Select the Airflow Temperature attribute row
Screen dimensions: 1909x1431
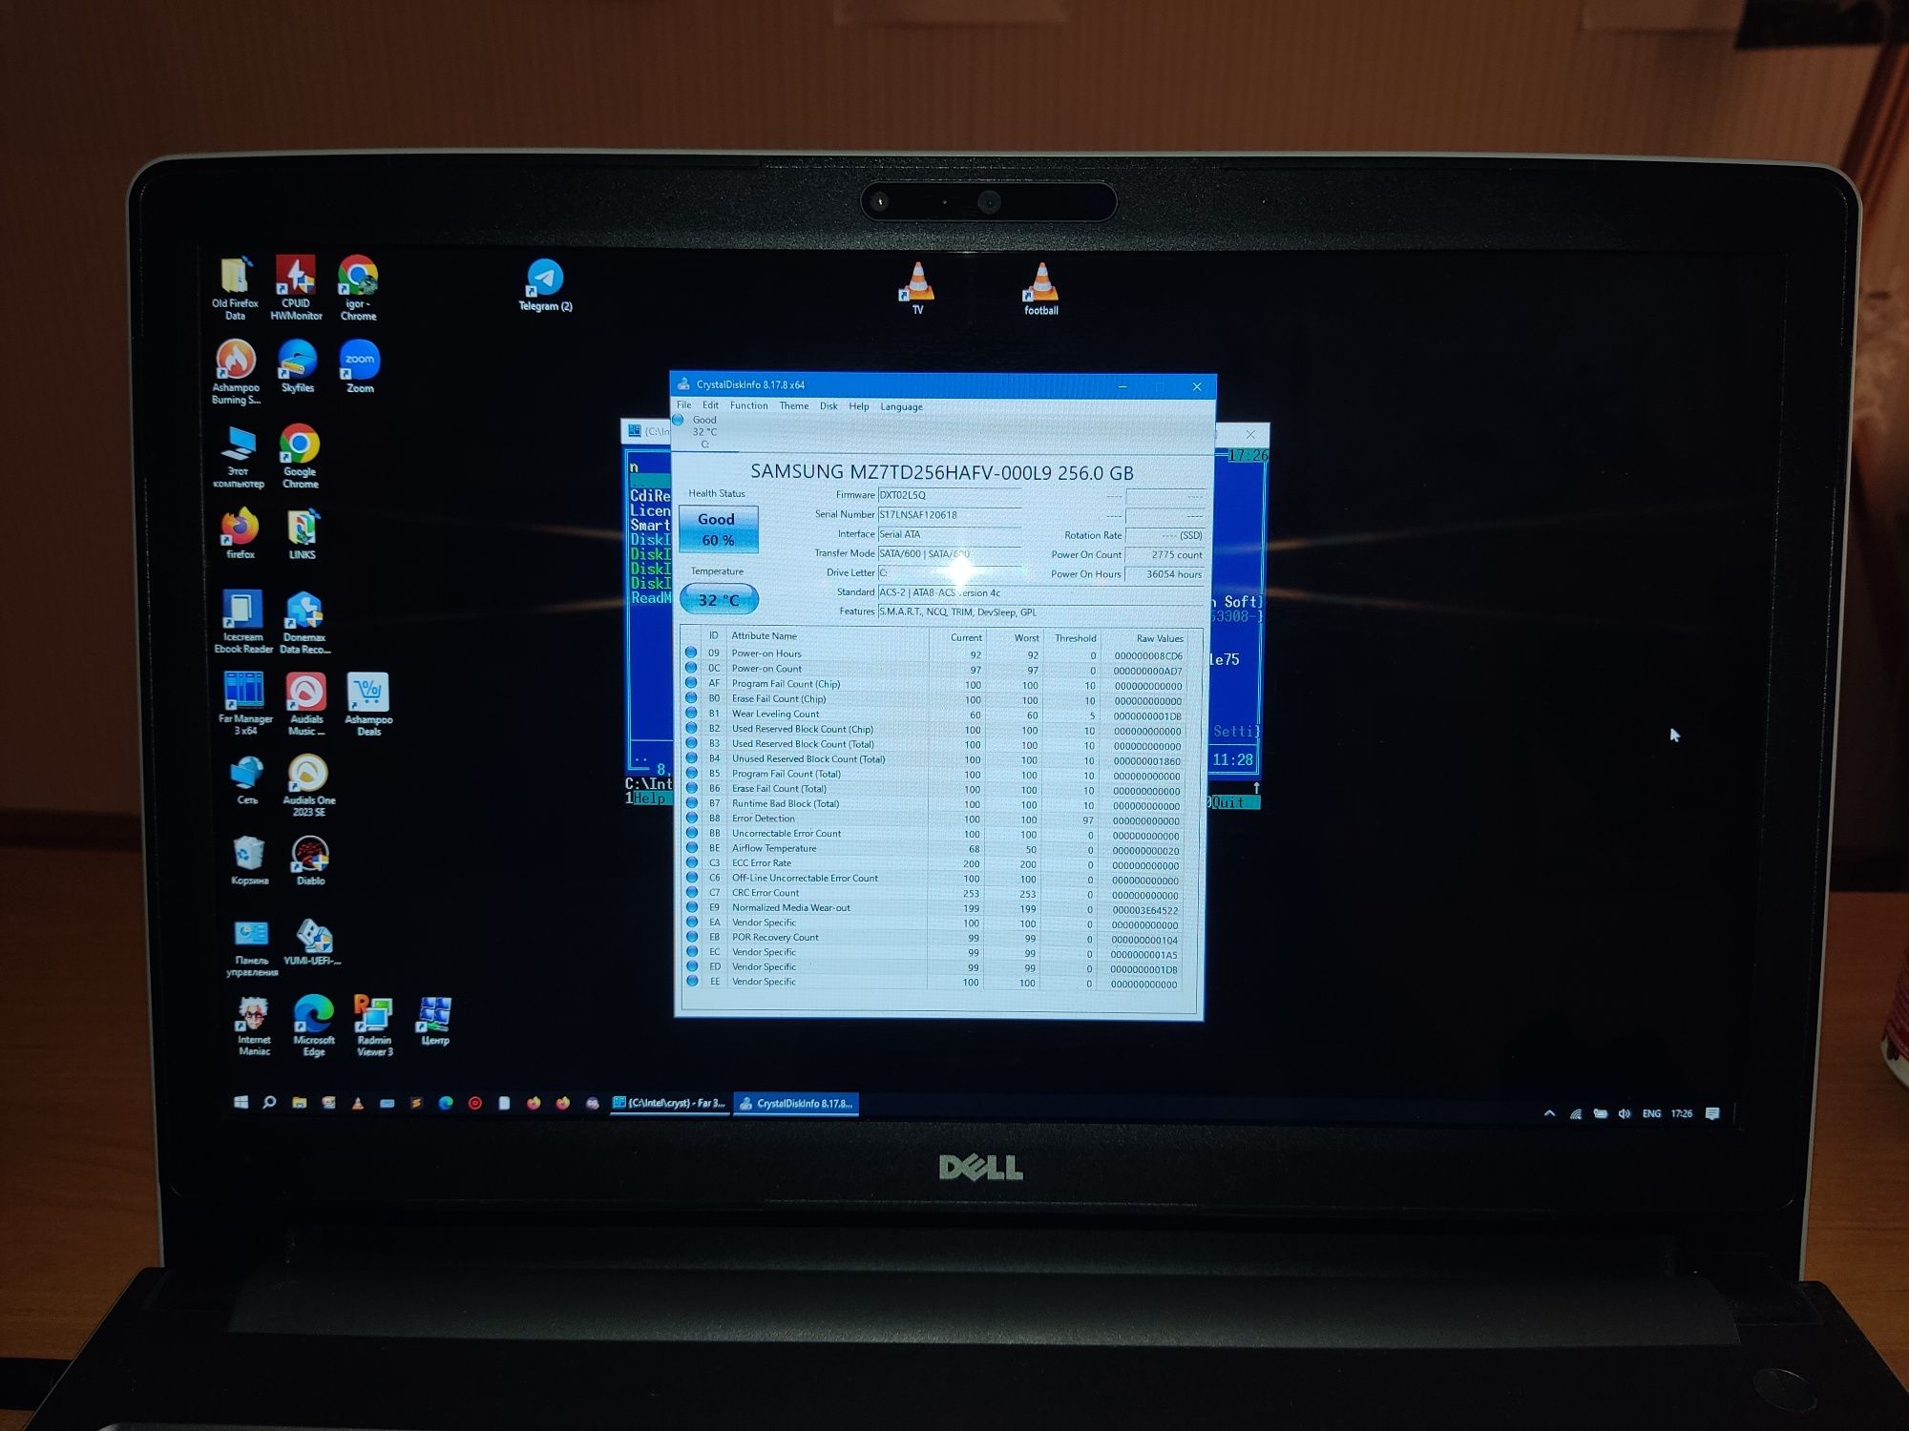(x=936, y=849)
